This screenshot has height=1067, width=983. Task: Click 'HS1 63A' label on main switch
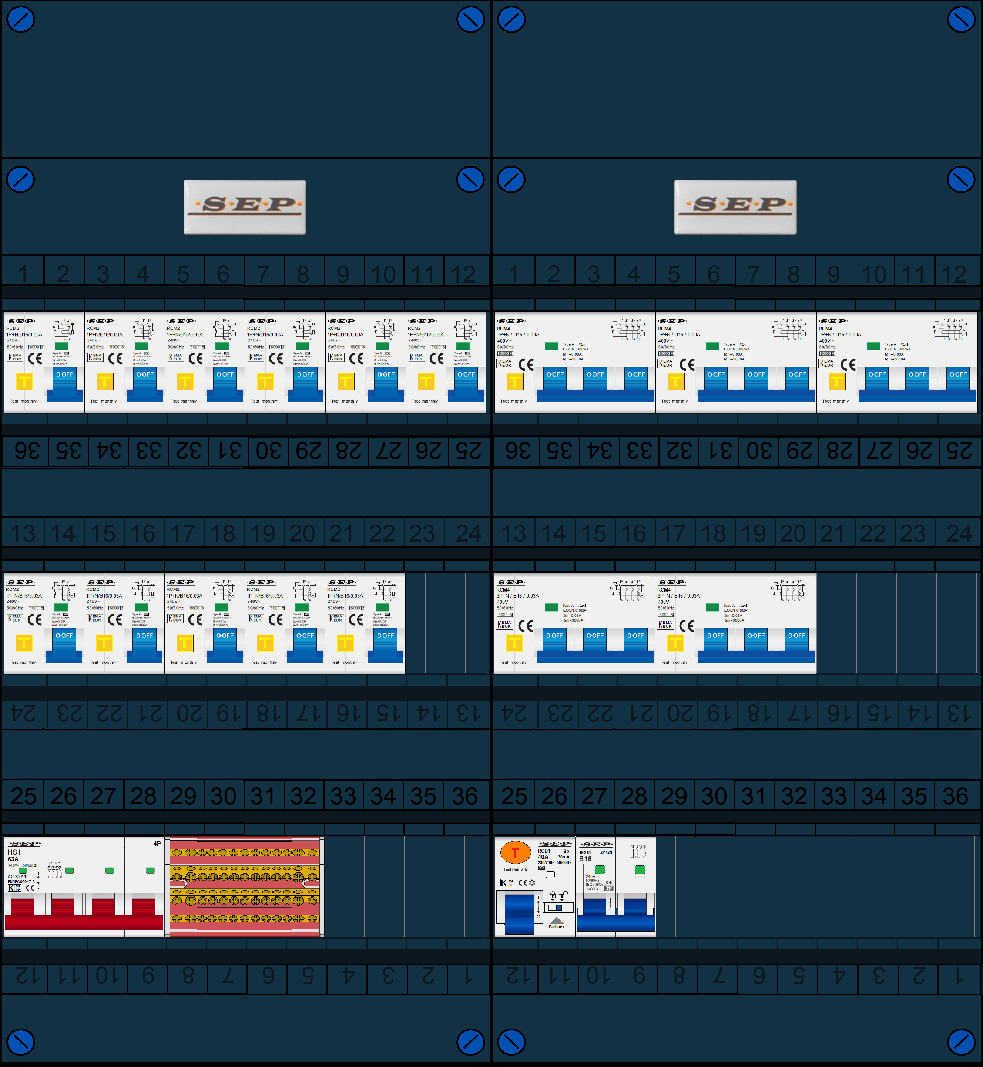coord(14,855)
